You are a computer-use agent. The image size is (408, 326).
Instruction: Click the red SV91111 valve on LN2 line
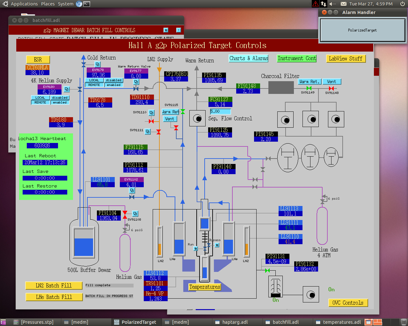pos(158,132)
